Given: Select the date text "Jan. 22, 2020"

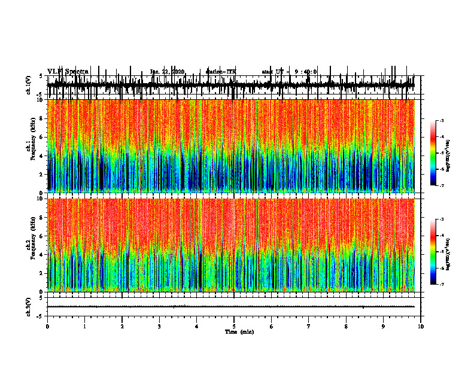Looking at the screenshot, I should pyautogui.click(x=167, y=72).
